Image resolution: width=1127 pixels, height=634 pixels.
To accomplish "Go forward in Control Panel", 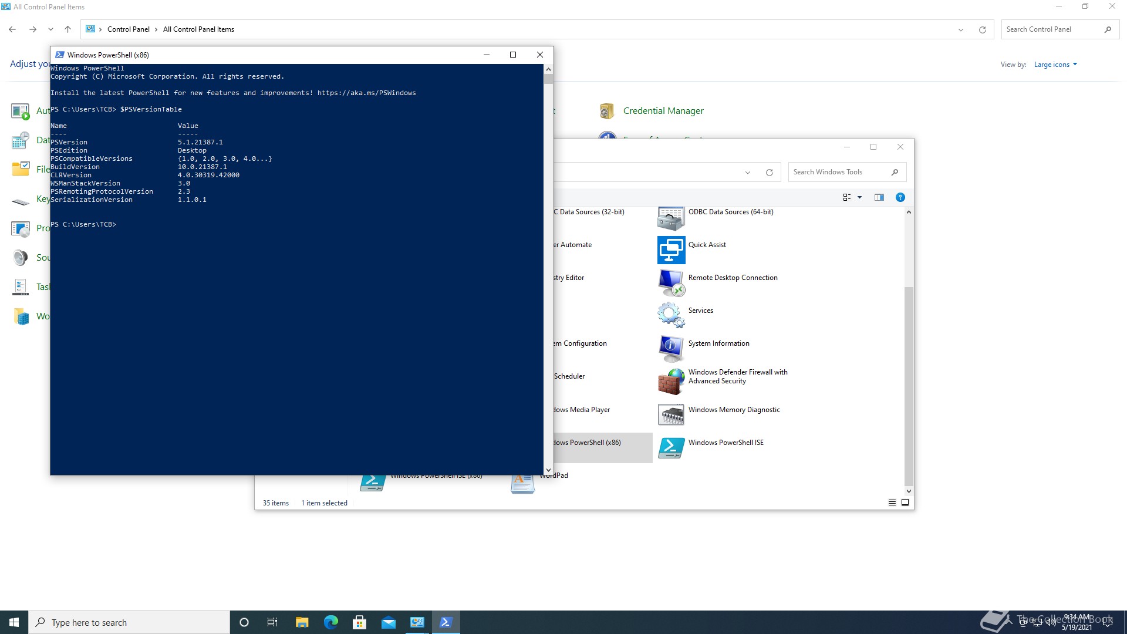I will coord(33,29).
